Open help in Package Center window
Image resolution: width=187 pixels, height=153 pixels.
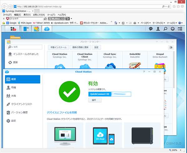[x=156, y=42]
